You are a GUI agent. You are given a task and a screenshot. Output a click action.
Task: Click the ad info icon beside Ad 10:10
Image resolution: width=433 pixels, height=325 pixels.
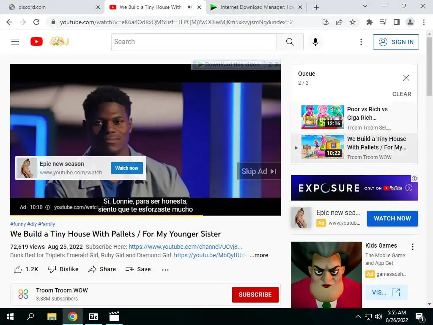(47, 207)
